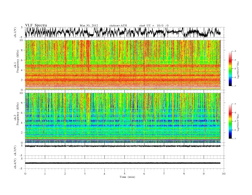The width and height of the screenshot is (252, 195).
Task: Click the 'ch.2 Frequency (kHz)' axis label
Action: pos(17,114)
